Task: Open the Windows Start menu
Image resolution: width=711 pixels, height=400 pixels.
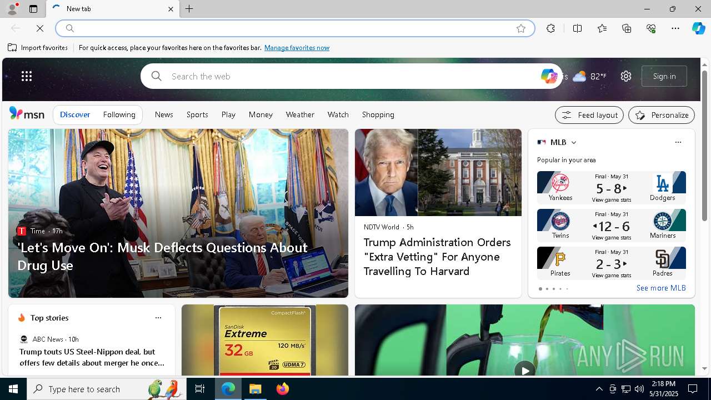Action: (x=13, y=389)
